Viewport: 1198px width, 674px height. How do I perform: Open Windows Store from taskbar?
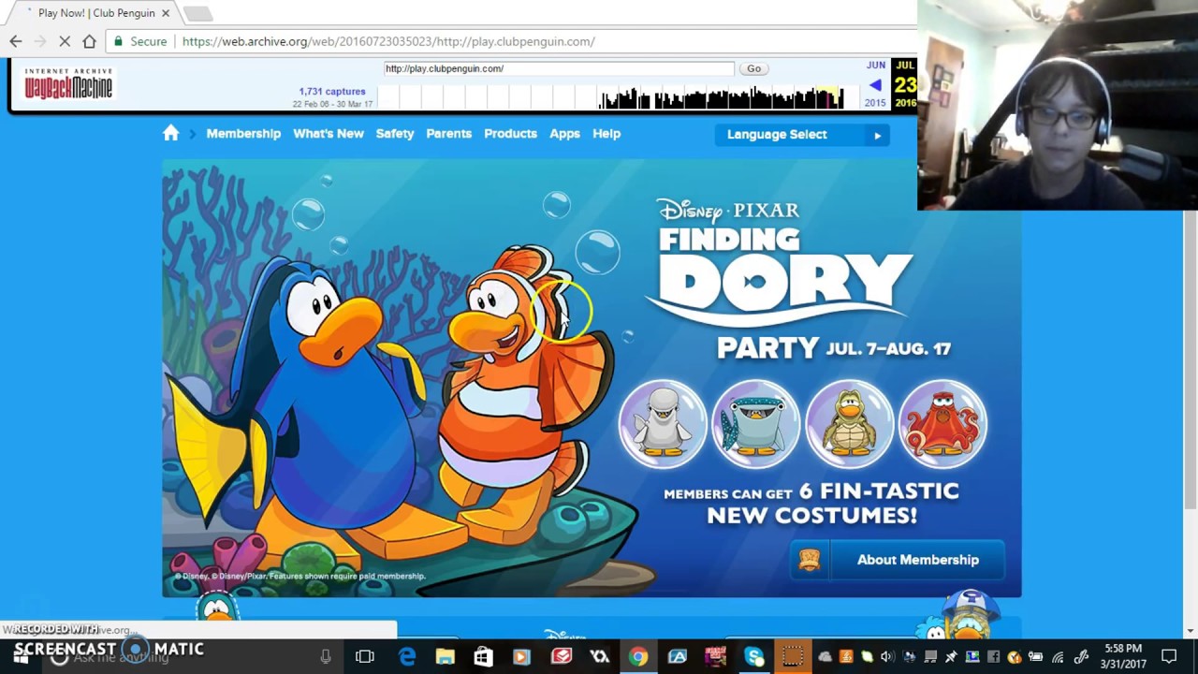tap(483, 657)
